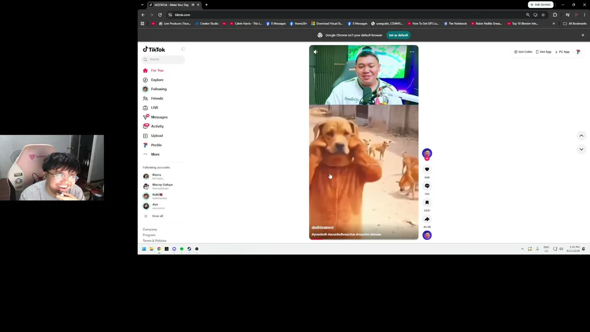
Task: Bookmark this page with star icon
Action: [543, 15]
